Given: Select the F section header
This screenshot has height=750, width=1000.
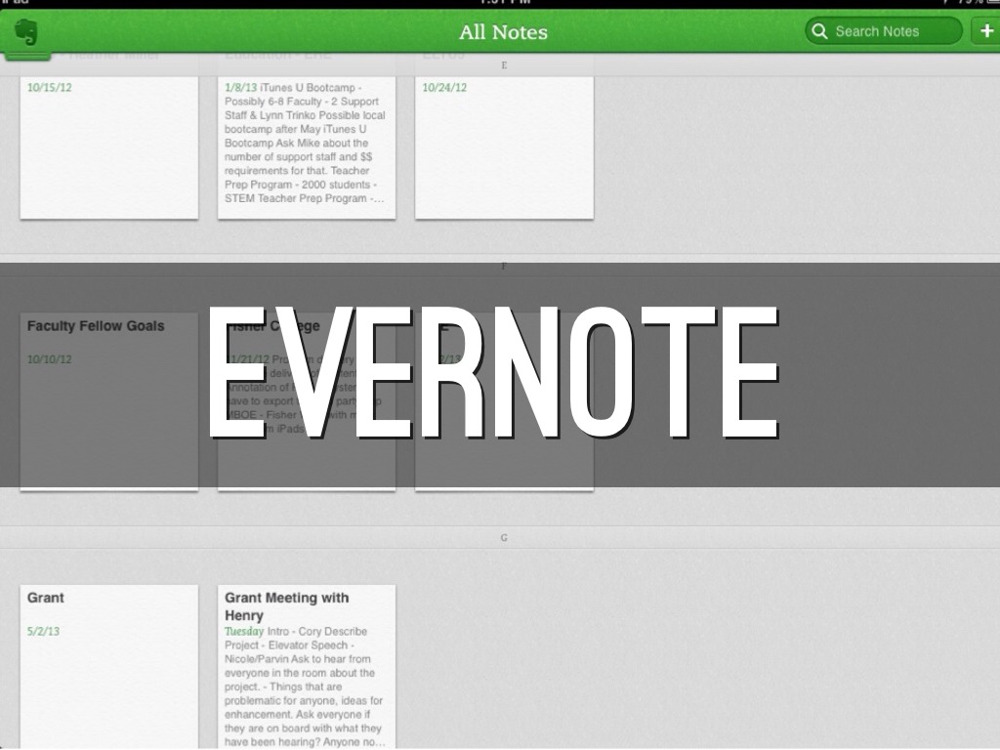Looking at the screenshot, I should pos(504,266).
